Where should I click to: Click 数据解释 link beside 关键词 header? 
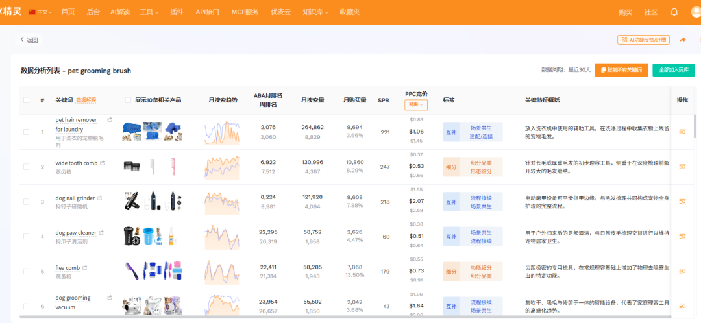86,100
